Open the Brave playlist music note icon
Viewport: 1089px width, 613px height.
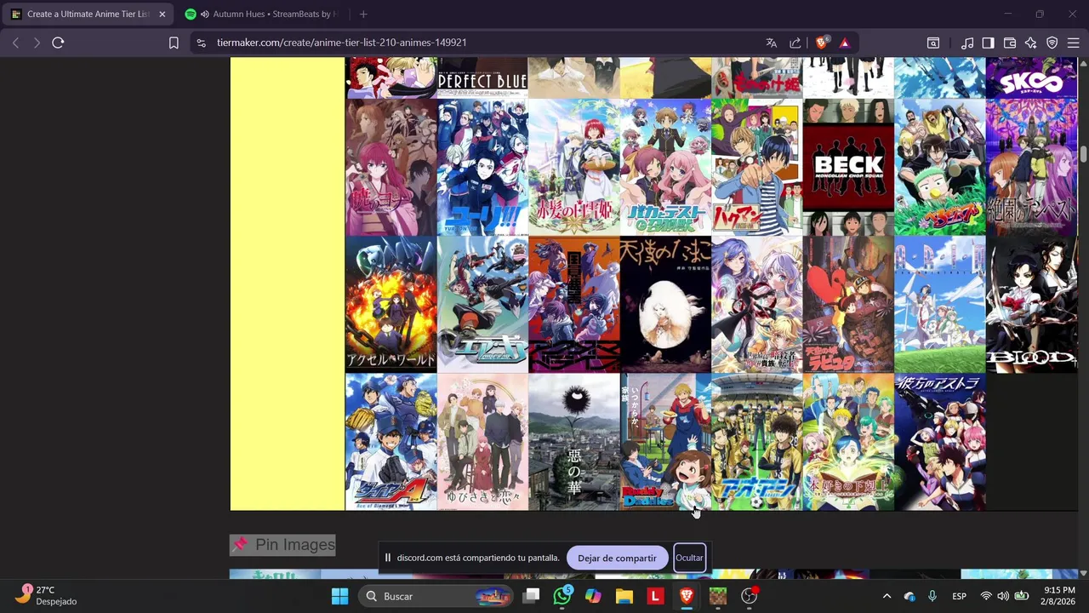[967, 43]
